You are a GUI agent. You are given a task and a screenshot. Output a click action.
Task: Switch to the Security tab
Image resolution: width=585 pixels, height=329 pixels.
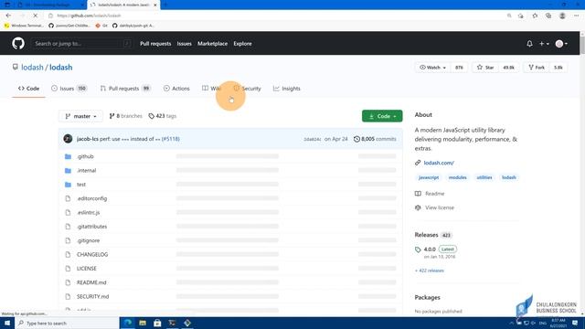[x=248, y=89]
